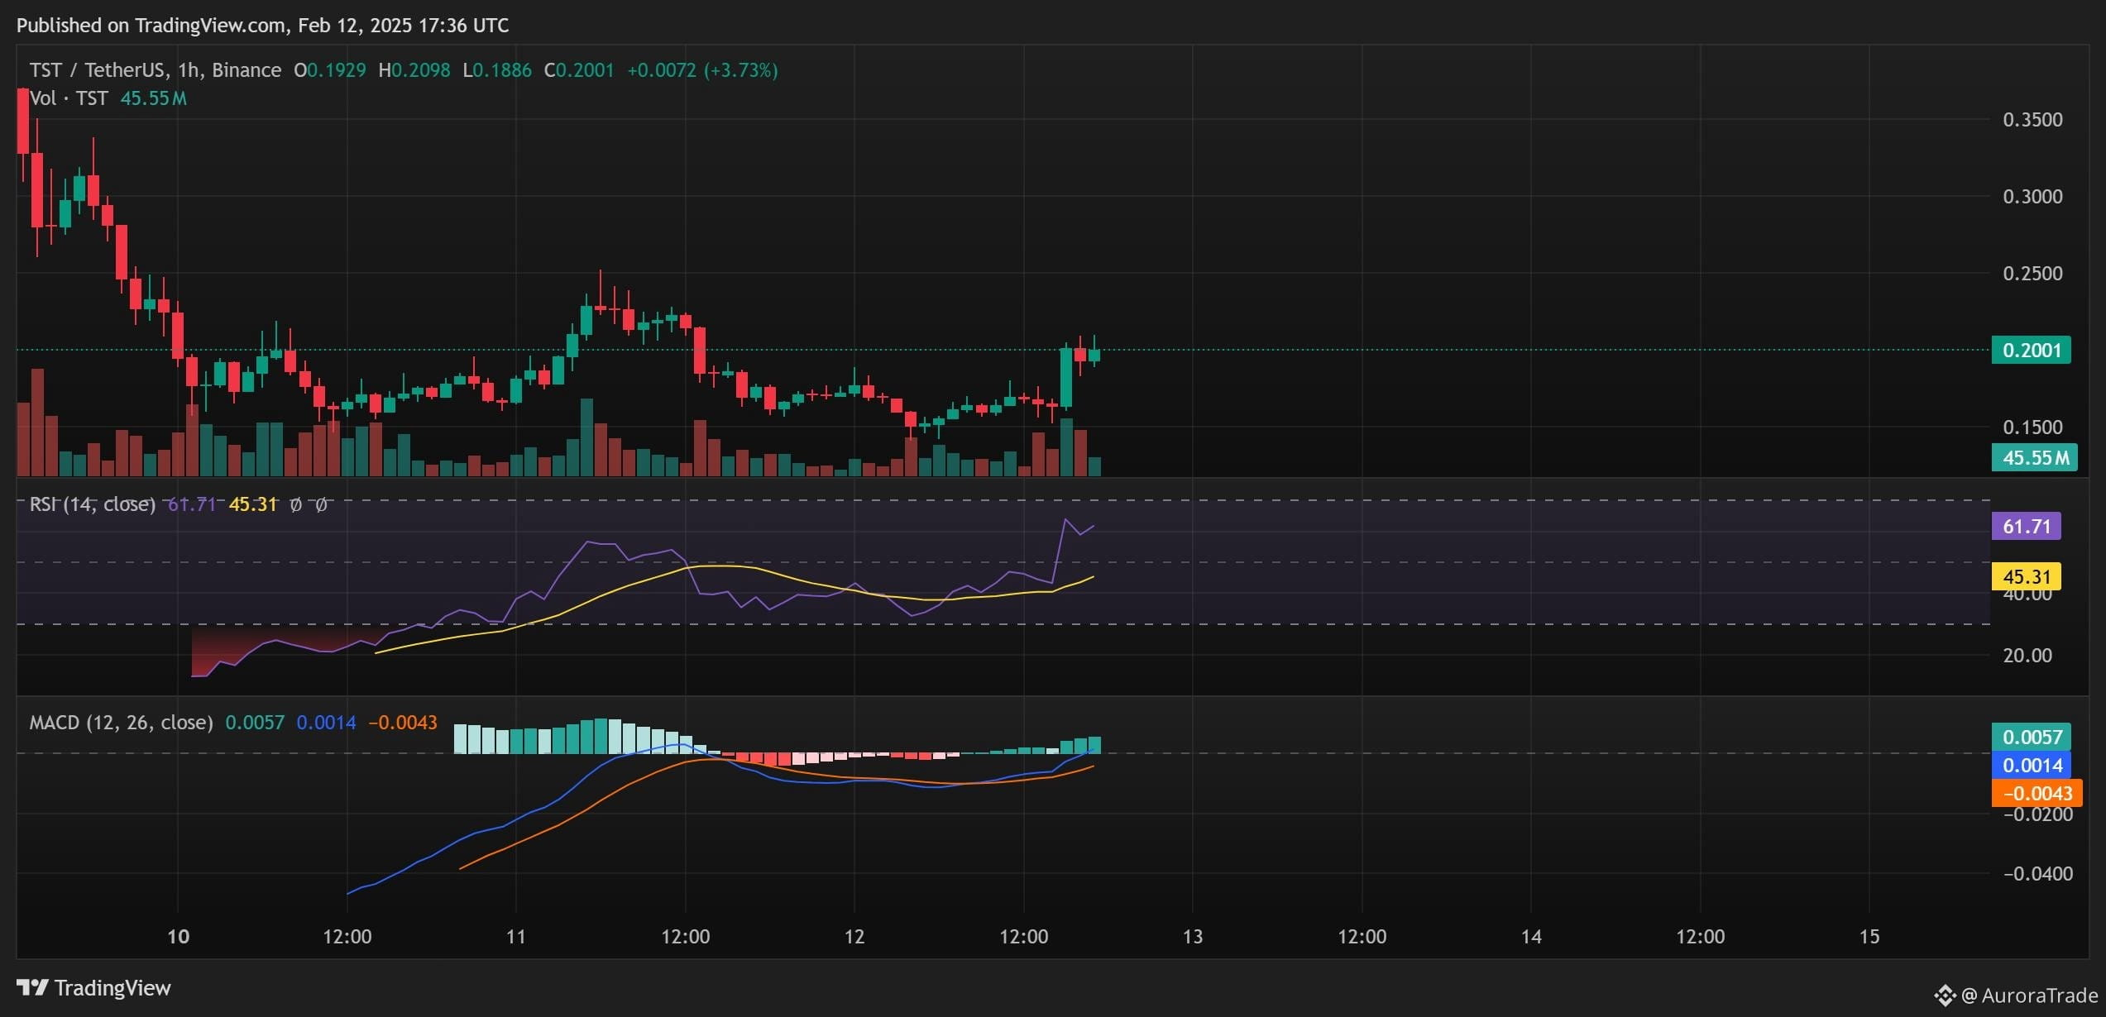
Task: Click the green 0.0057 MACD histogram tag
Action: [x=2032, y=737]
